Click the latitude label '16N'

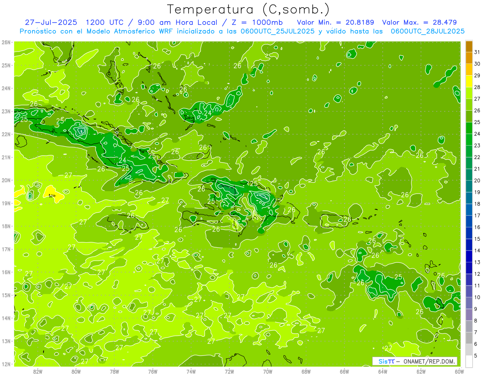pos(6,272)
